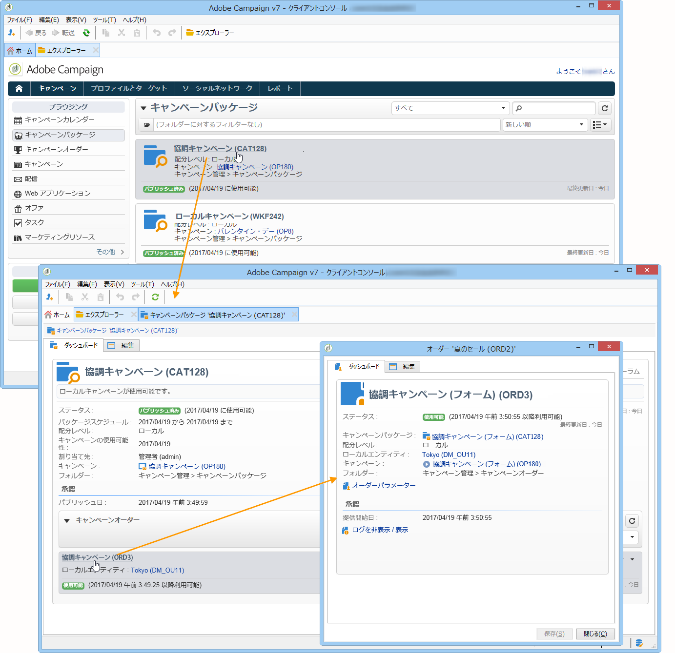The image size is (675, 653).
Task: Open ヘルプ(H) menu in the rear window
Action: tap(135, 20)
